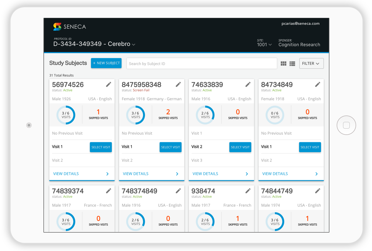The height and width of the screenshot is (251, 372).
Task: Focus the Search by Subject ID field
Action: pos(202,64)
